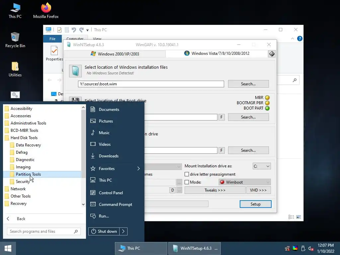340x255 pixels.
Task: Click the redo icon in the Explorer title bar
Action: 81,30
